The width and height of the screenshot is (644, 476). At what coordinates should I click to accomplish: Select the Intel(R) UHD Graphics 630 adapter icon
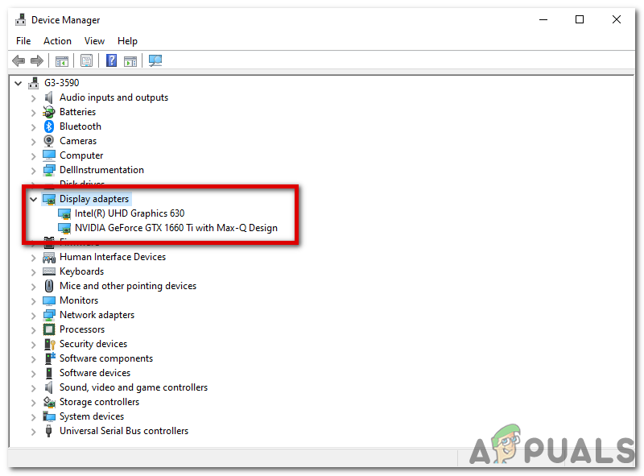tap(64, 213)
